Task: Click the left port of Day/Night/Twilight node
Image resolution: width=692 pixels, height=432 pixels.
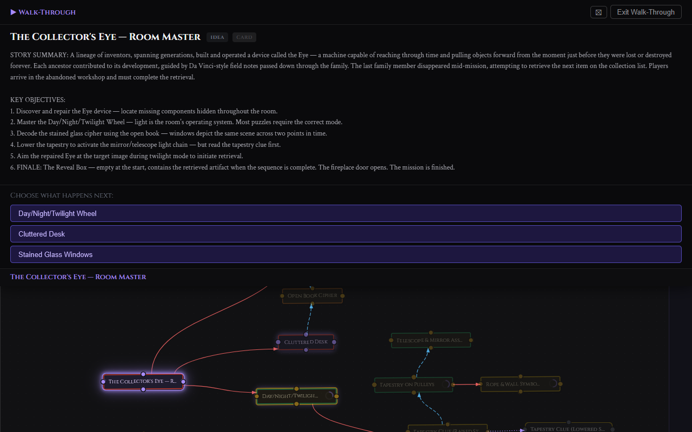Action: 256,396
